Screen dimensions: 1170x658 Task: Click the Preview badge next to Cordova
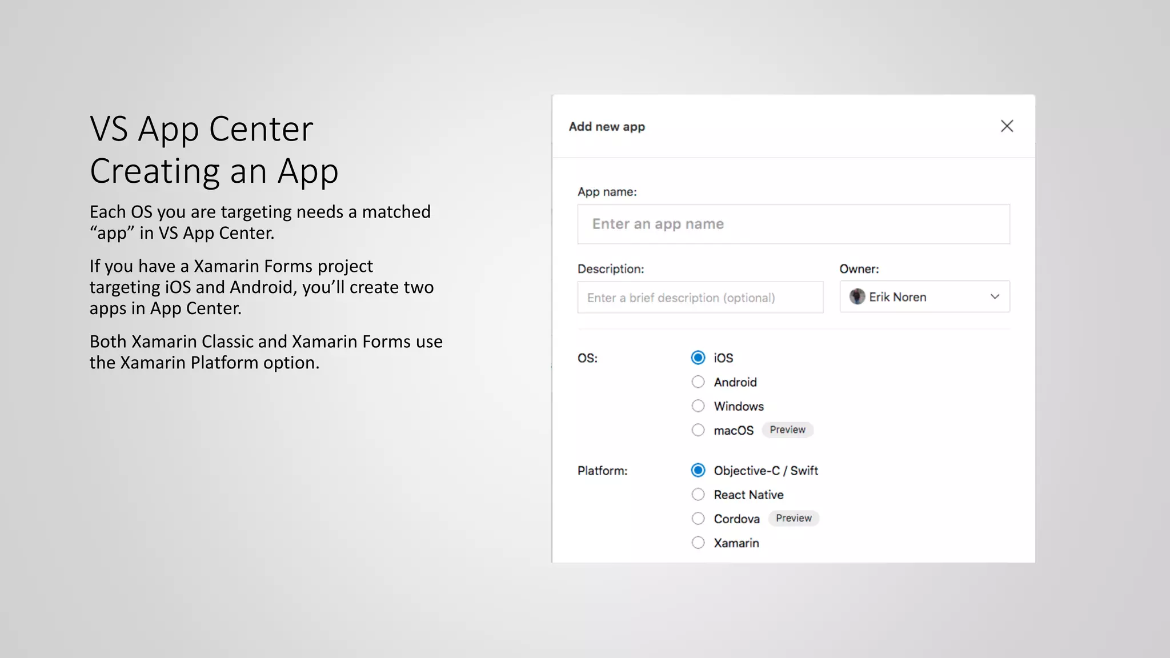point(794,518)
